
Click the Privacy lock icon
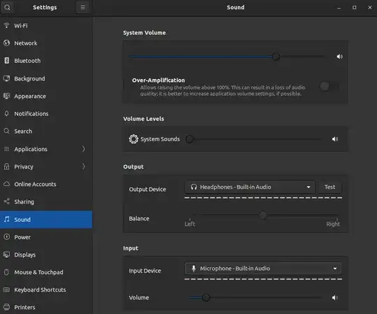(x=7, y=166)
